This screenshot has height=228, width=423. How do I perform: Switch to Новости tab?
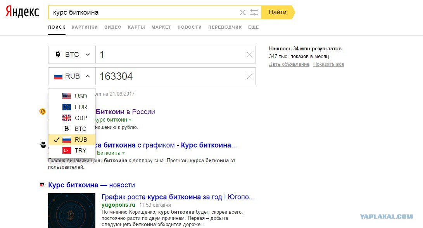click(x=190, y=27)
